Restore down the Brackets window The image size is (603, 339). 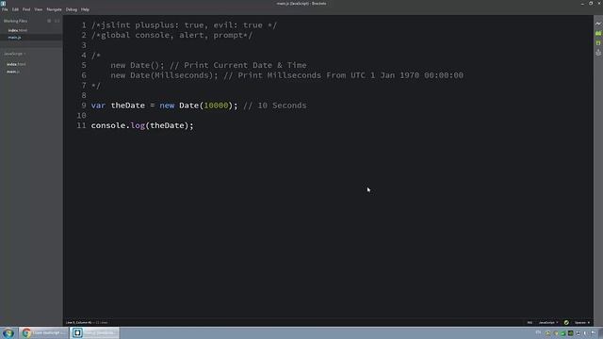click(x=591, y=4)
